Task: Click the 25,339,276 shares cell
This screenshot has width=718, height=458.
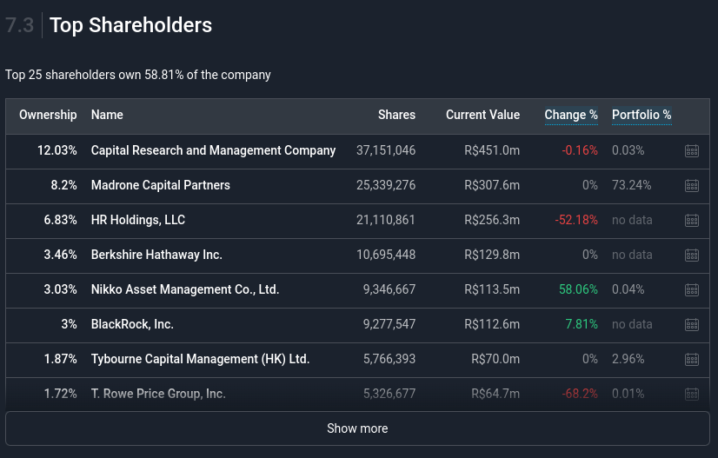Action: [x=386, y=185]
